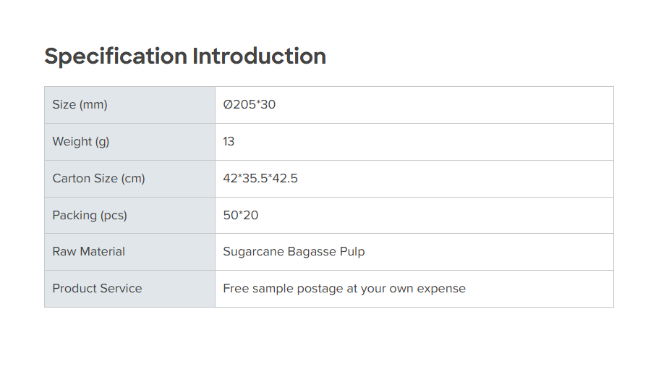Select the 42*35.5*42.5 carton dimensions
656x380 pixels.
260,179
